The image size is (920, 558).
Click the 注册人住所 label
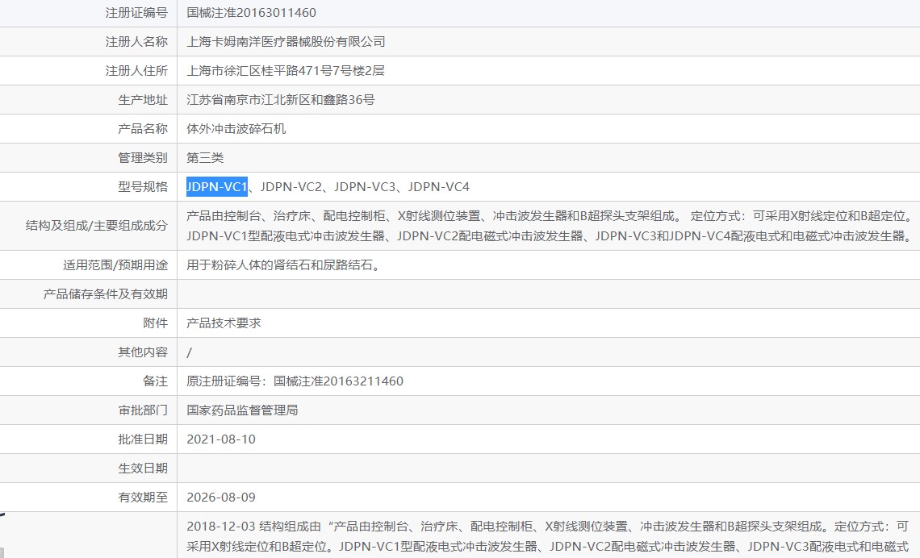tap(136, 71)
